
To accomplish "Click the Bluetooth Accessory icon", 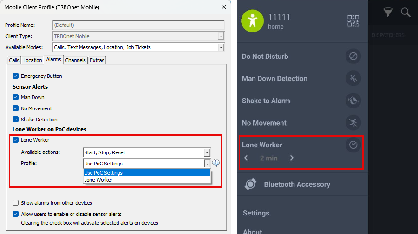I will 251,184.
